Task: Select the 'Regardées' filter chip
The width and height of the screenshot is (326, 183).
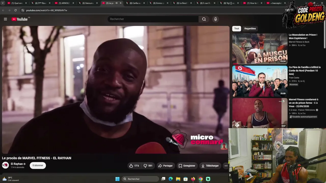Action: click(x=250, y=28)
